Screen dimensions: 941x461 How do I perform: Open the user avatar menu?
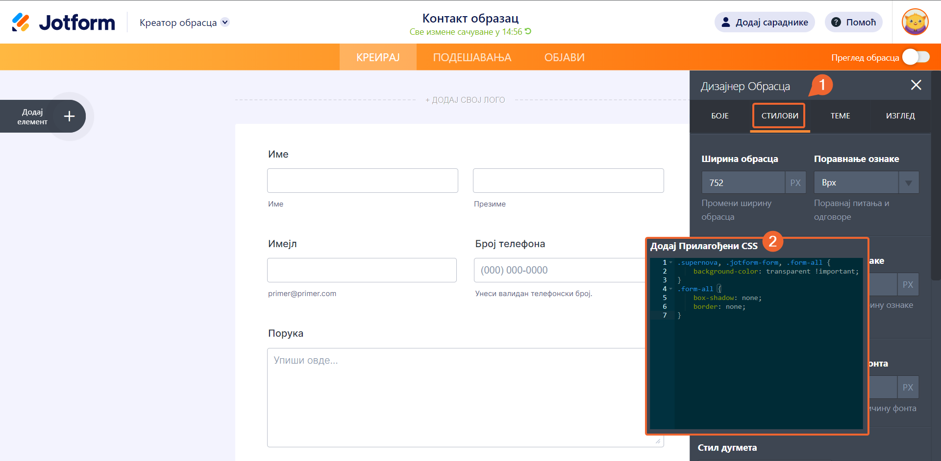pyautogui.click(x=915, y=22)
